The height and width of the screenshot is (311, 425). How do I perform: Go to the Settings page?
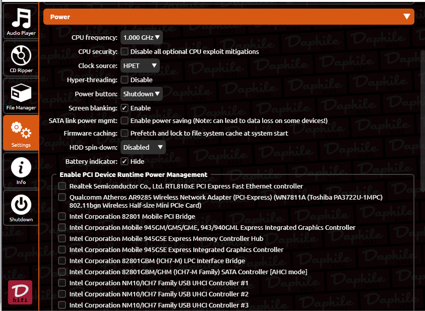click(x=21, y=132)
